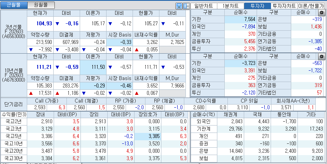The image size is (327, 164).
Task: Click the 3-year theoretical price 105.17
Action: click(x=98, y=23)
